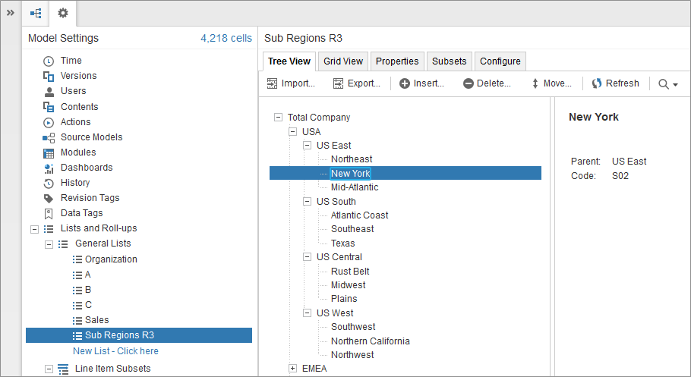Click the Time clock icon

tap(49, 61)
